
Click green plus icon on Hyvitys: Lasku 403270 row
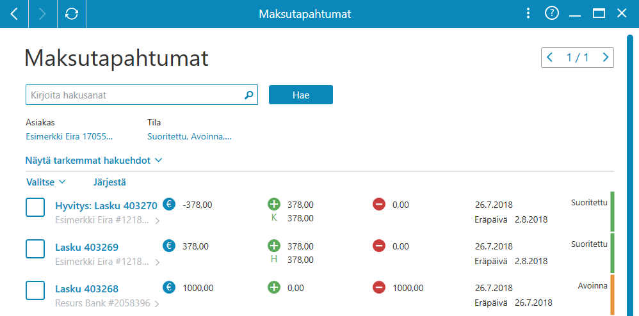click(274, 204)
